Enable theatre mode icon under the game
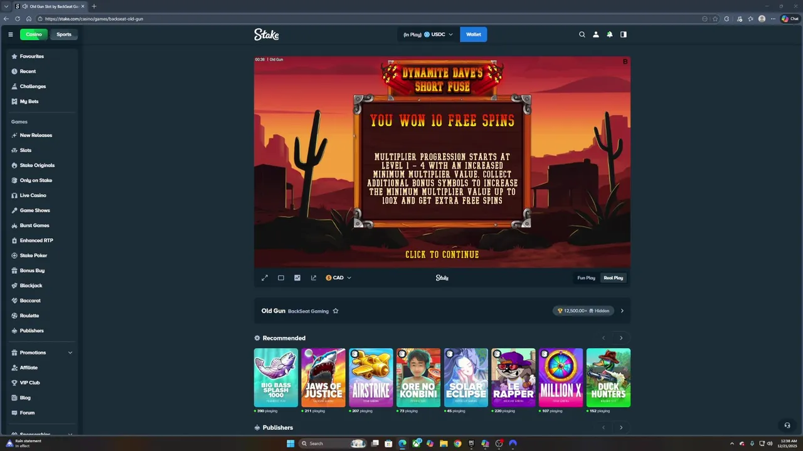 (x=281, y=277)
